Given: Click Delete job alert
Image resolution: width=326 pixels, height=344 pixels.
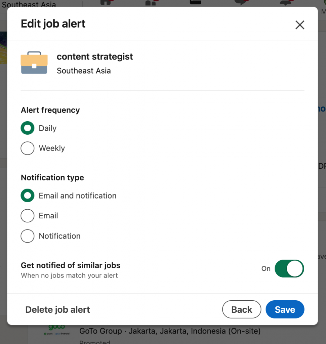Looking at the screenshot, I should click(x=57, y=309).
